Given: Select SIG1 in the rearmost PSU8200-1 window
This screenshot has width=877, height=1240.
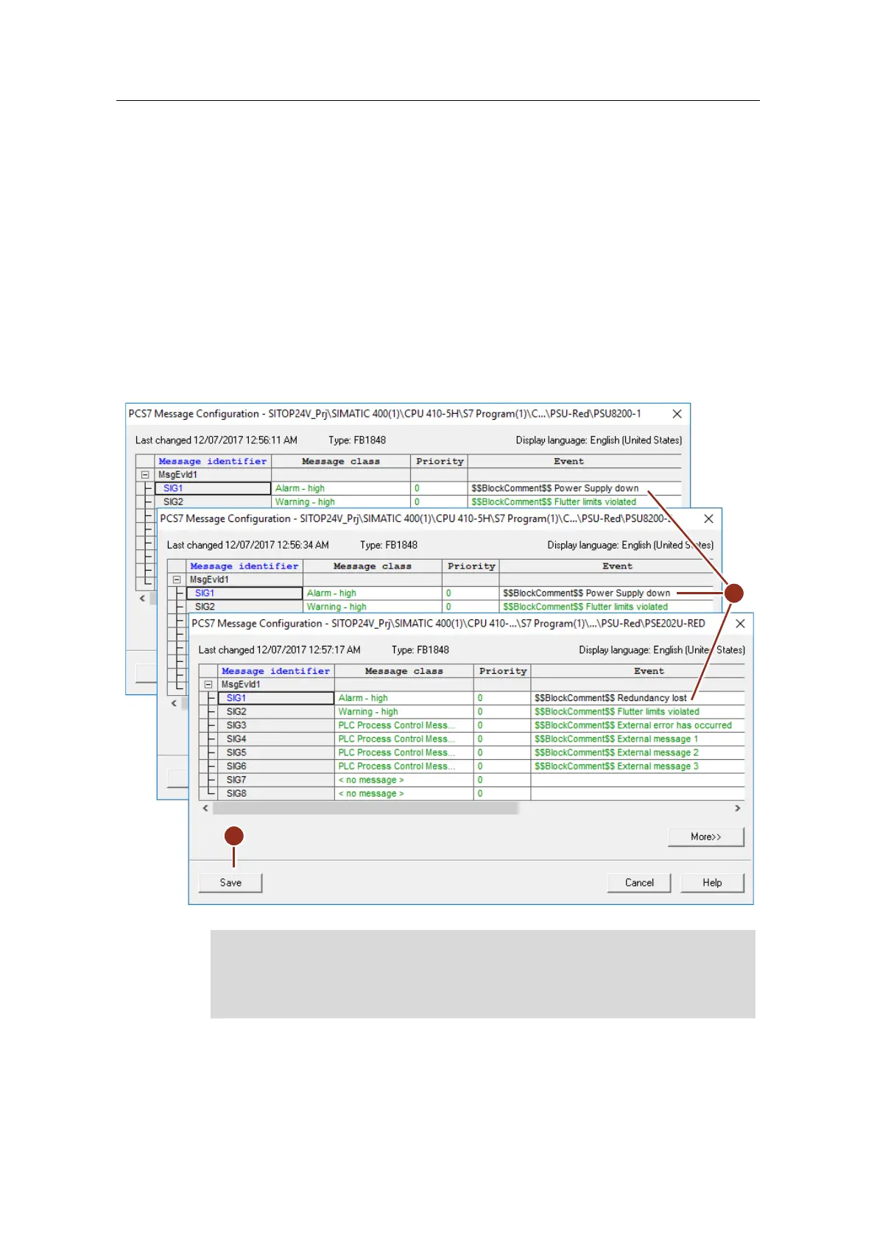Looking at the screenshot, I should pos(213,488).
